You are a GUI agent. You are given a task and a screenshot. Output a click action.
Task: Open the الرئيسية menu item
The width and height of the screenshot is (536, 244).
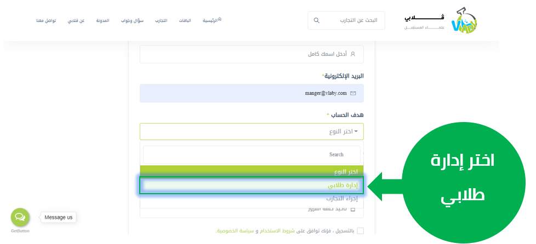click(x=212, y=21)
